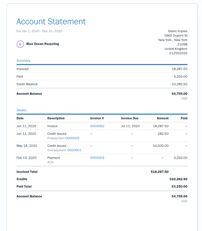The height and width of the screenshot is (231, 202).
Task: Click the Jul 11, 2020 invoice due date
Action: click(130, 126)
